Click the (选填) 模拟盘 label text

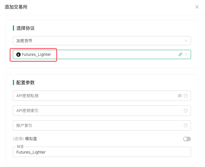point(25,139)
